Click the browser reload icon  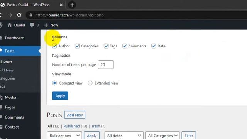coord(19,15)
